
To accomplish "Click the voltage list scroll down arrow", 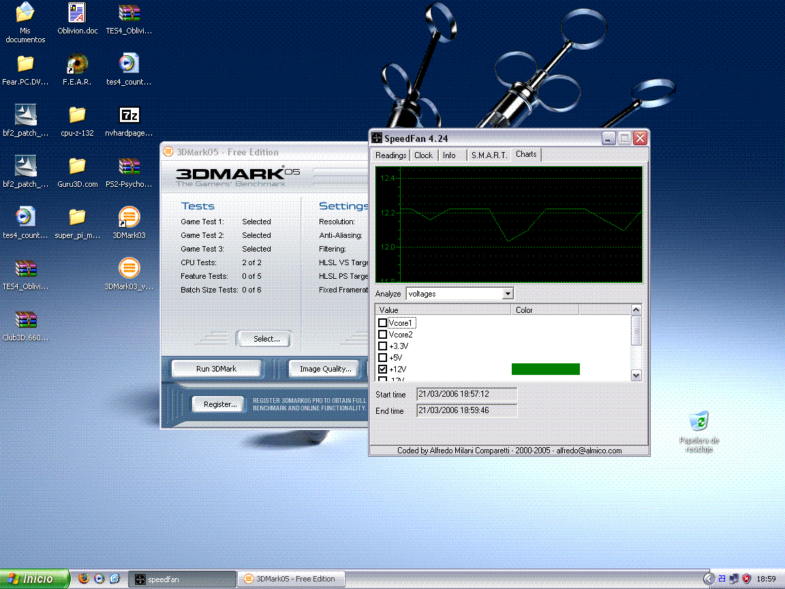I will point(636,375).
